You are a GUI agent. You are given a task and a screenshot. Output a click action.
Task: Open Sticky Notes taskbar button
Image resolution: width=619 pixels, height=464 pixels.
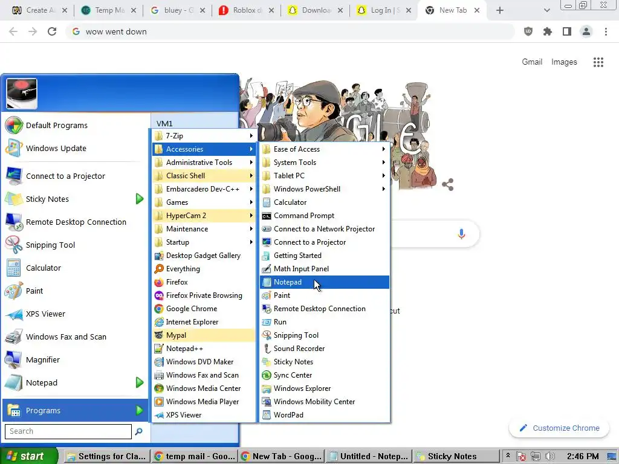click(455, 456)
